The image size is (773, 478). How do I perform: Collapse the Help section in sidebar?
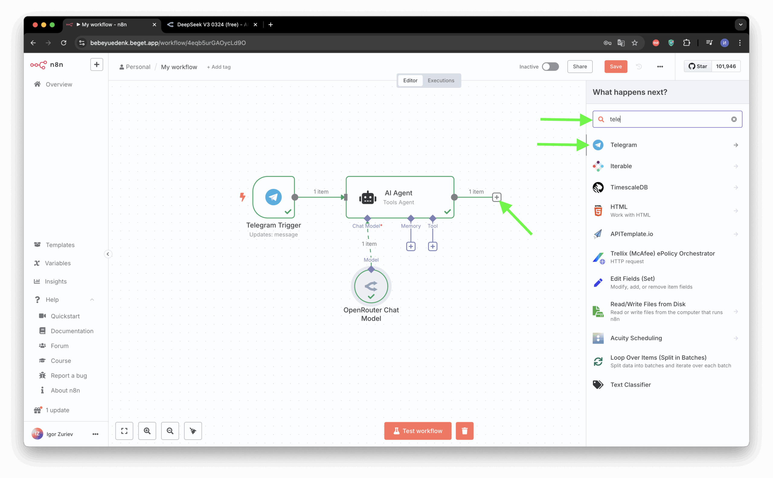92,299
